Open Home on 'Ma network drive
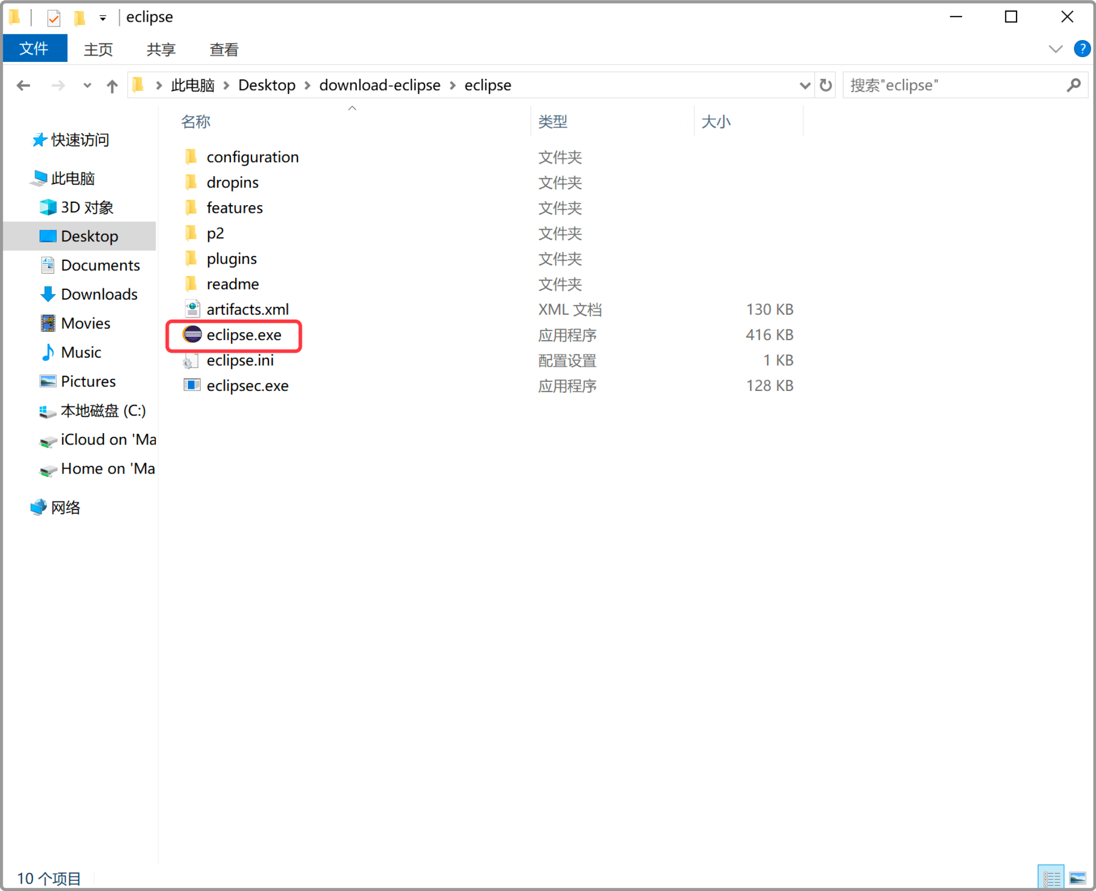Screen dimensions: 1096x891 (x=97, y=469)
